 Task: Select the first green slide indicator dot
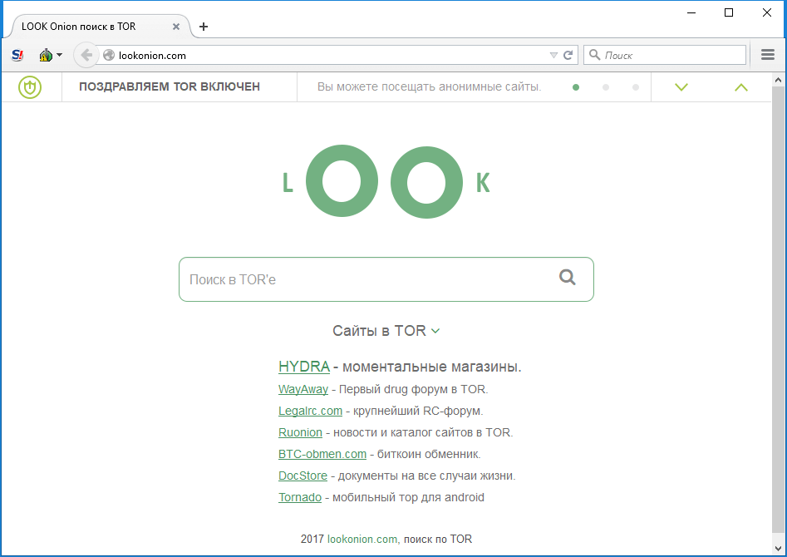point(576,87)
